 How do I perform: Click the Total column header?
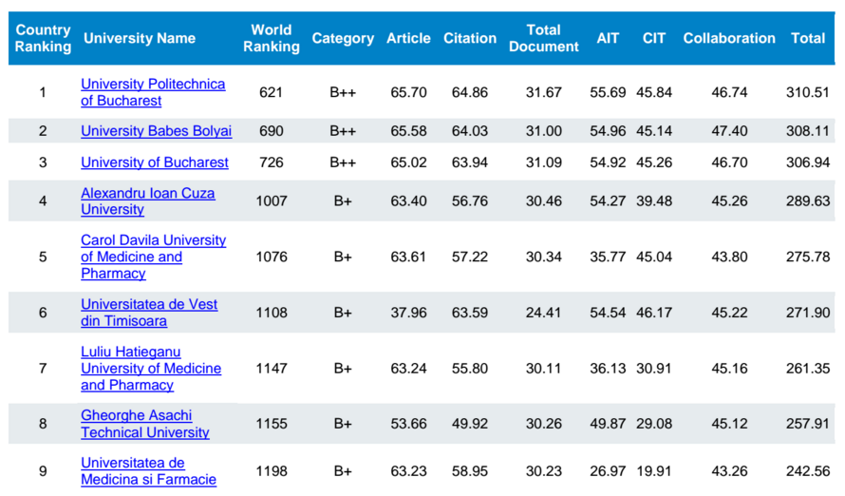808,38
